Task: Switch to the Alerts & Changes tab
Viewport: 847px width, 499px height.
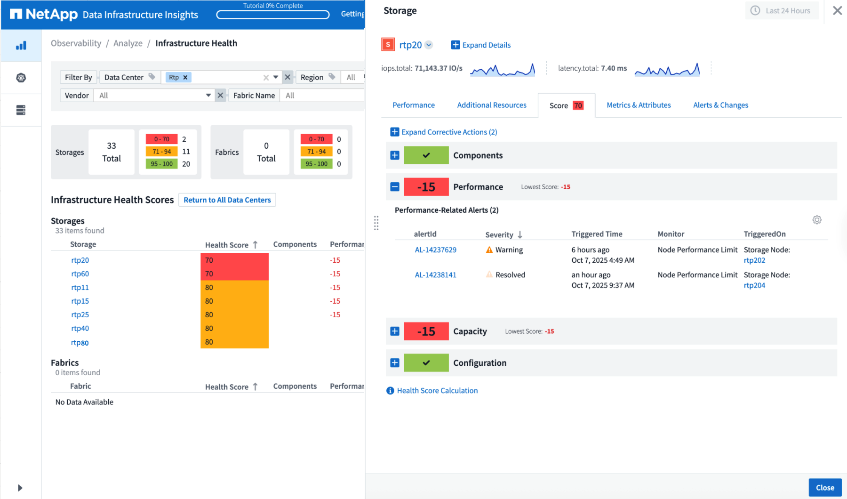Action: pyautogui.click(x=720, y=105)
